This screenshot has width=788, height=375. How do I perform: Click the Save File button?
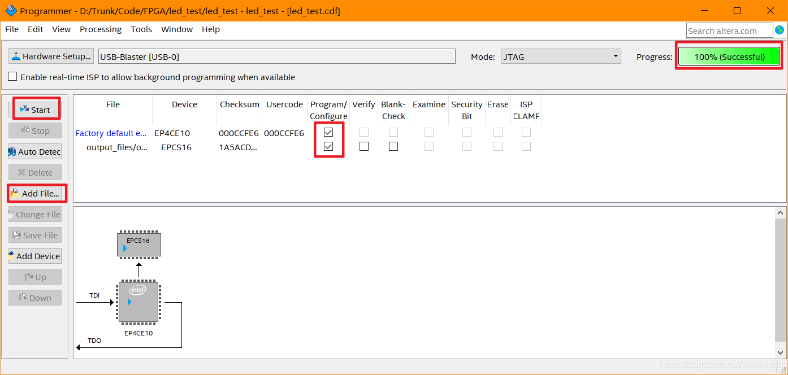coord(35,235)
